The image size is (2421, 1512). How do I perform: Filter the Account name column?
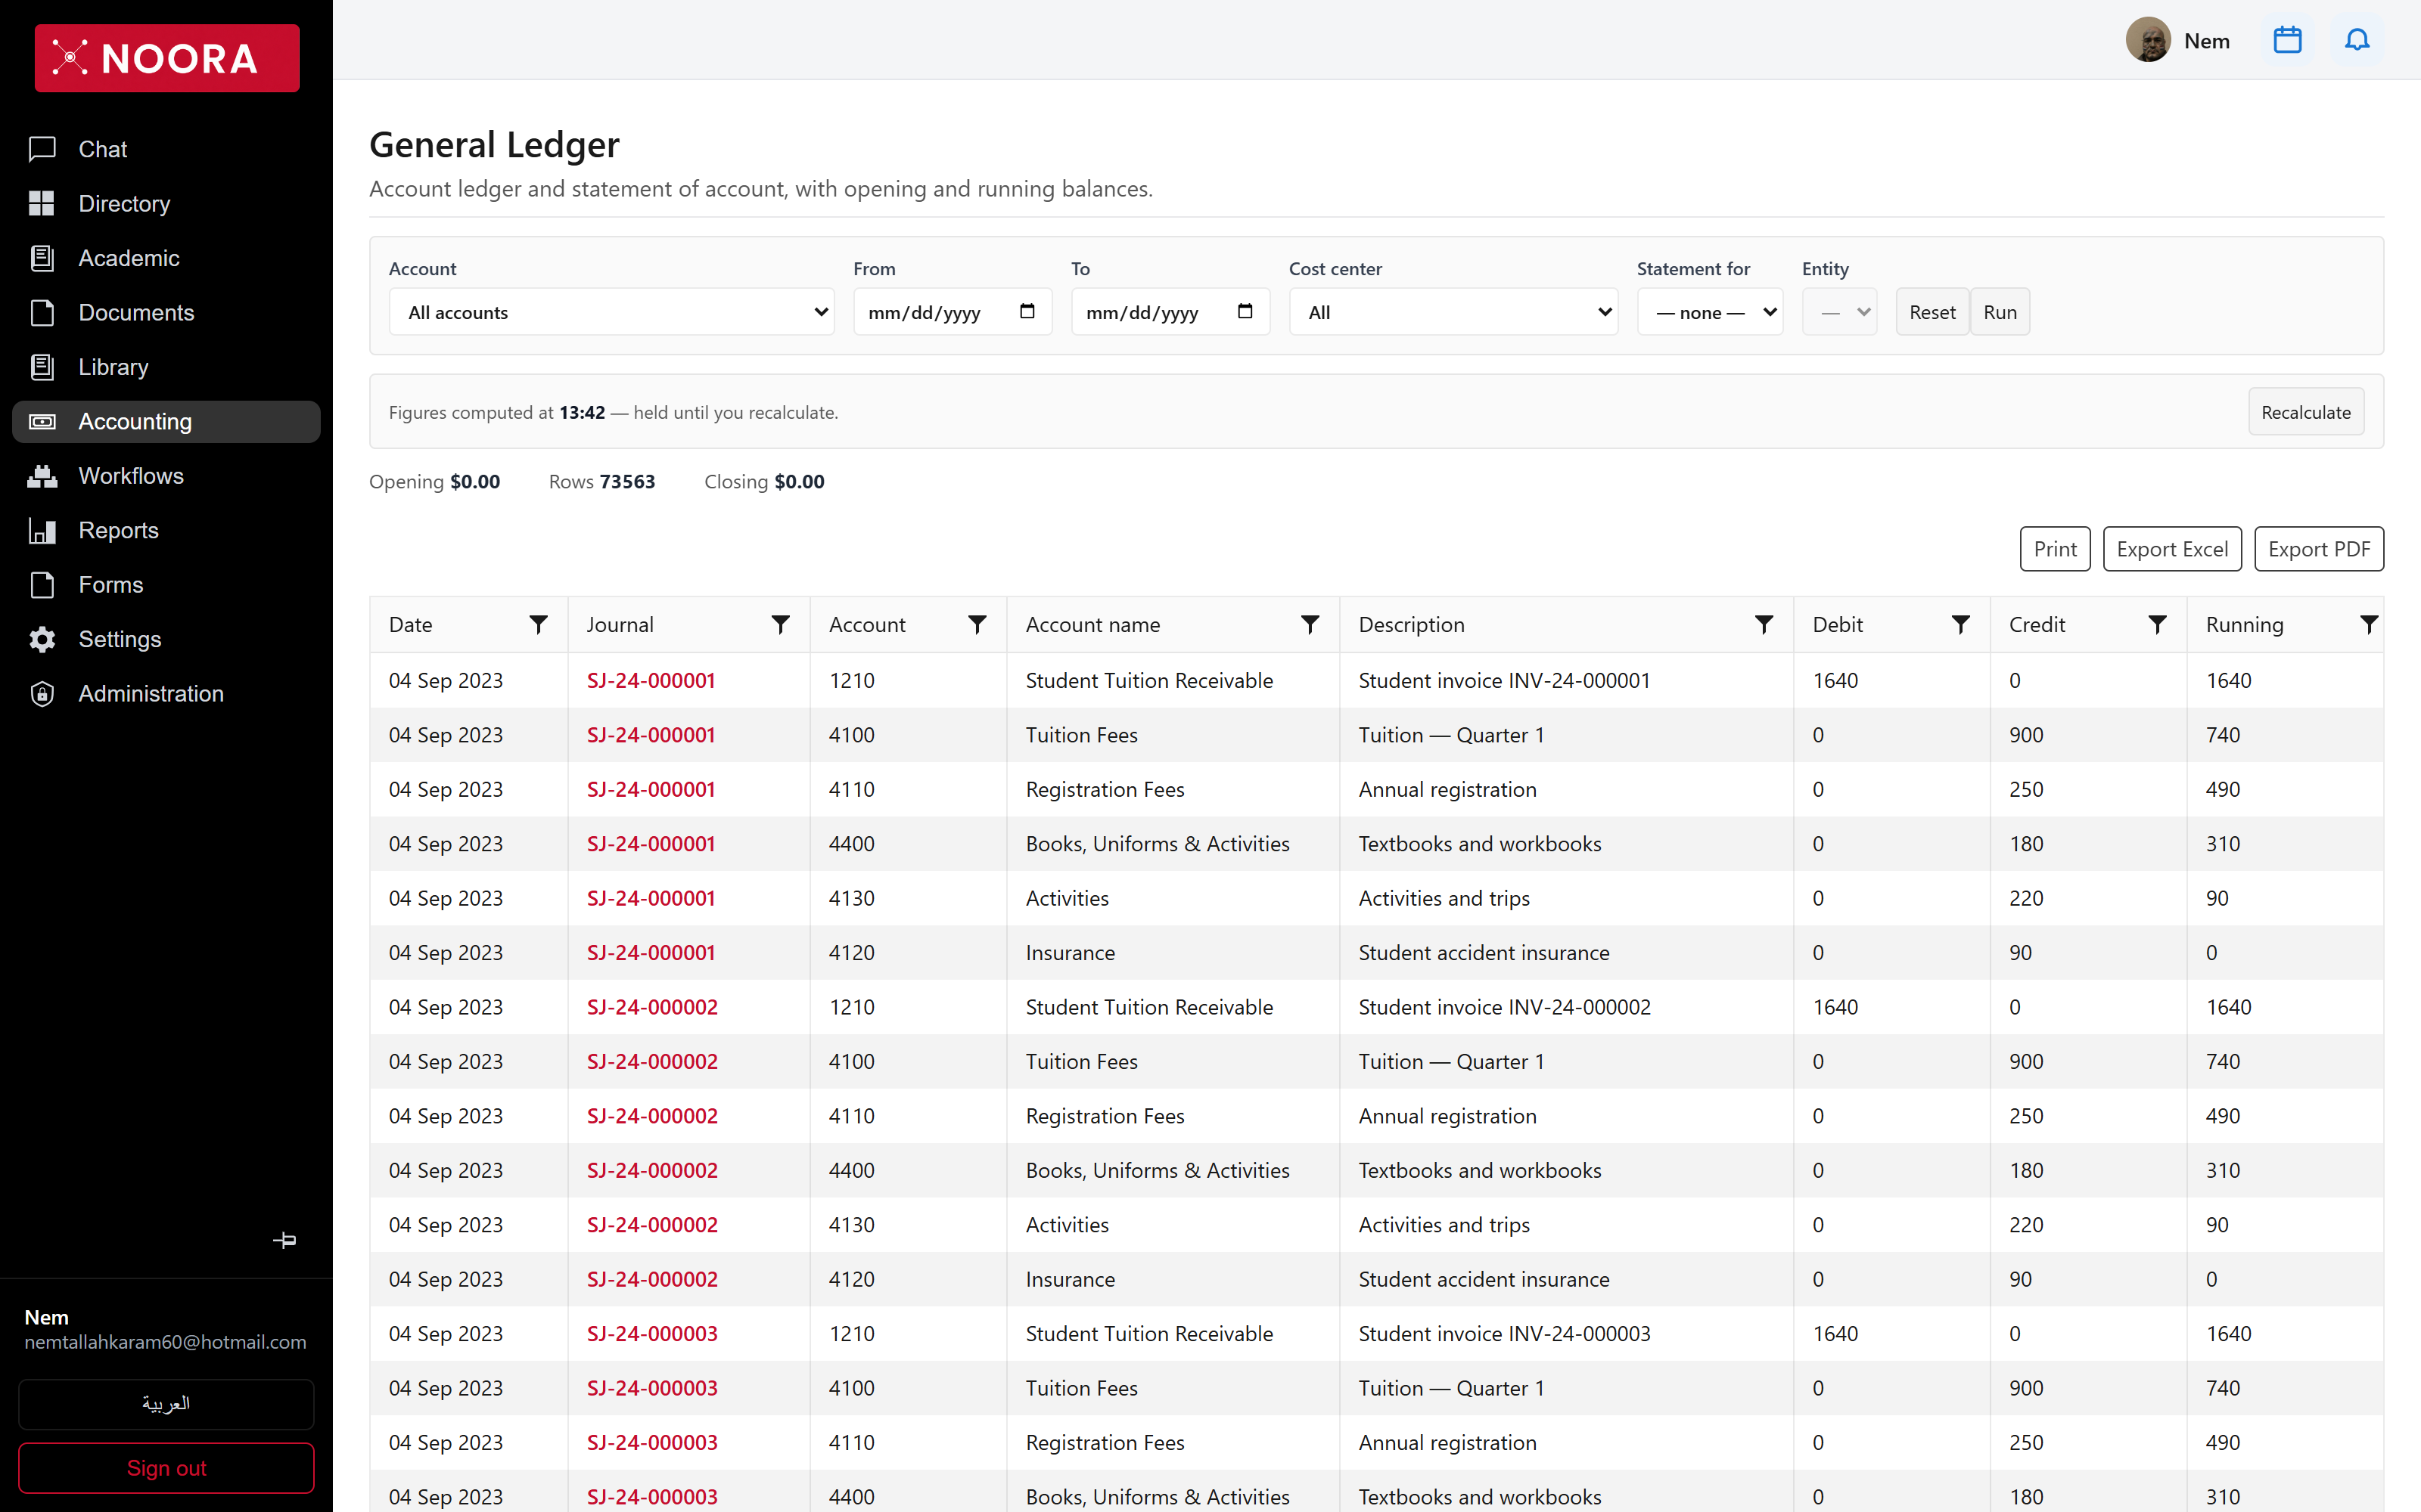[x=1310, y=624]
